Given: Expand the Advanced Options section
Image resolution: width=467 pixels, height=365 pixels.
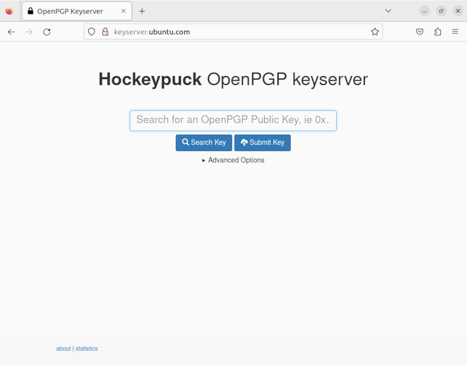Looking at the screenshot, I should click(x=233, y=160).
